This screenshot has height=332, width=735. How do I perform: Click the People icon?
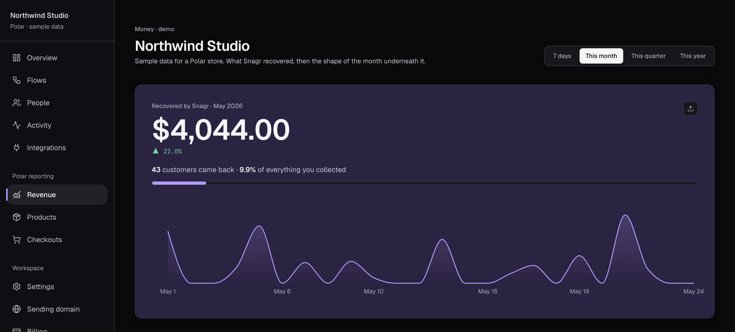[x=17, y=103]
